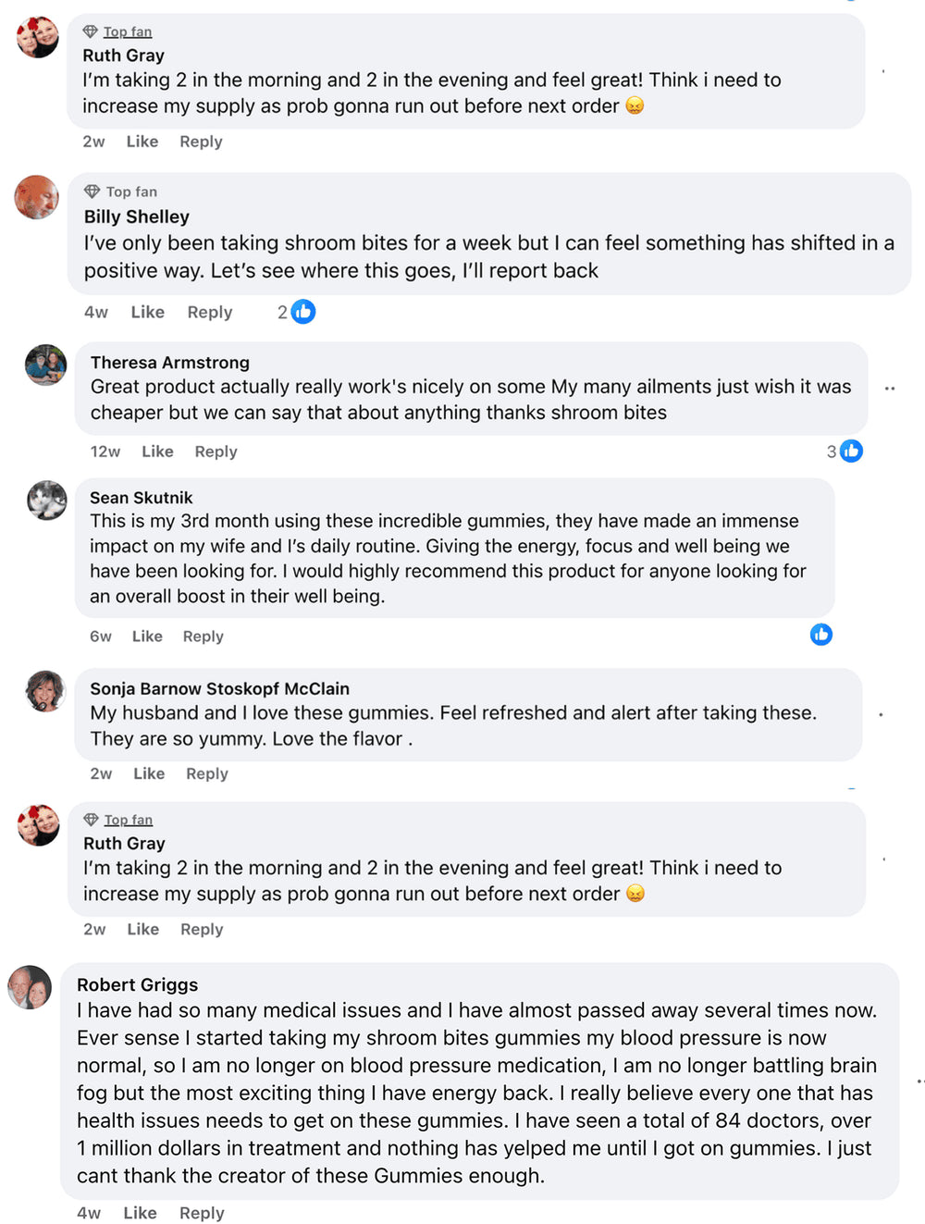This screenshot has height=1224, width=925.
Task: Reply to Robert Griggs's comment
Action: tap(202, 1213)
